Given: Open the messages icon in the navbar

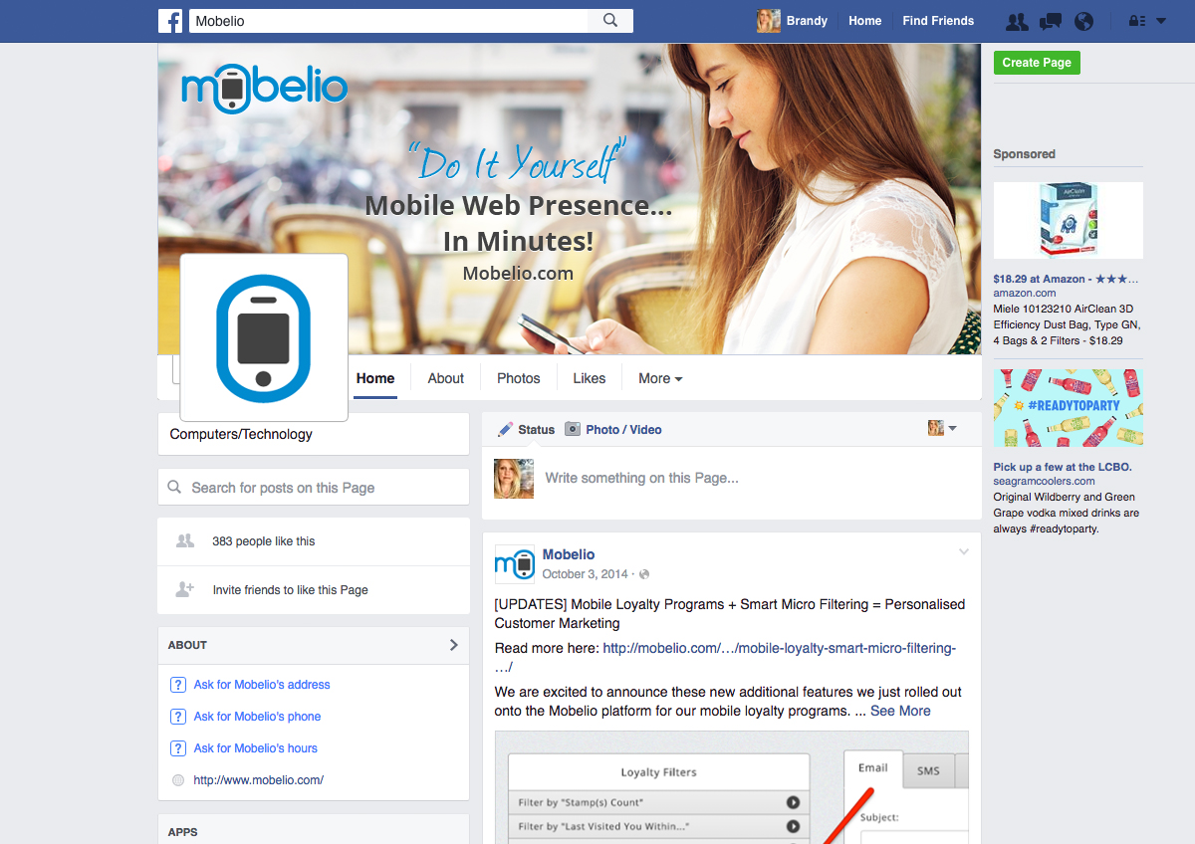Looking at the screenshot, I should (x=1050, y=20).
